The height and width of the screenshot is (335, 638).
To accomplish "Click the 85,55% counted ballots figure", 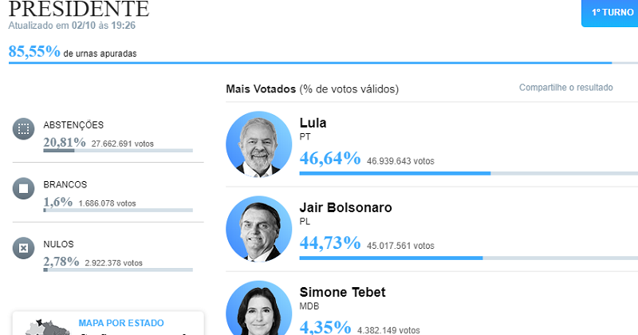I will click(34, 52).
